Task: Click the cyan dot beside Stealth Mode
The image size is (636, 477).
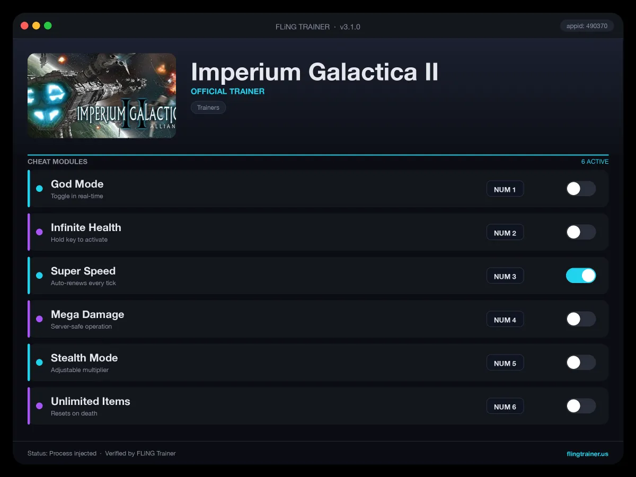Action: tap(39, 363)
